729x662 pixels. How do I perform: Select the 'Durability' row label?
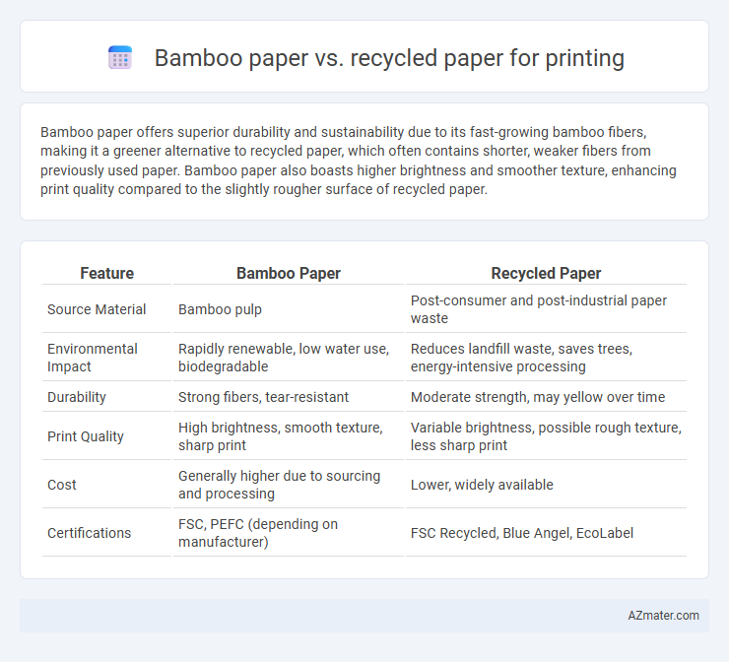77,397
